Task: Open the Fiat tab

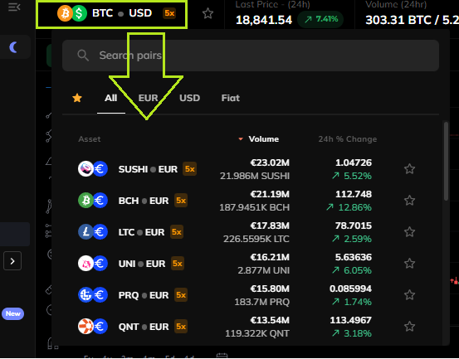Action: (x=231, y=98)
